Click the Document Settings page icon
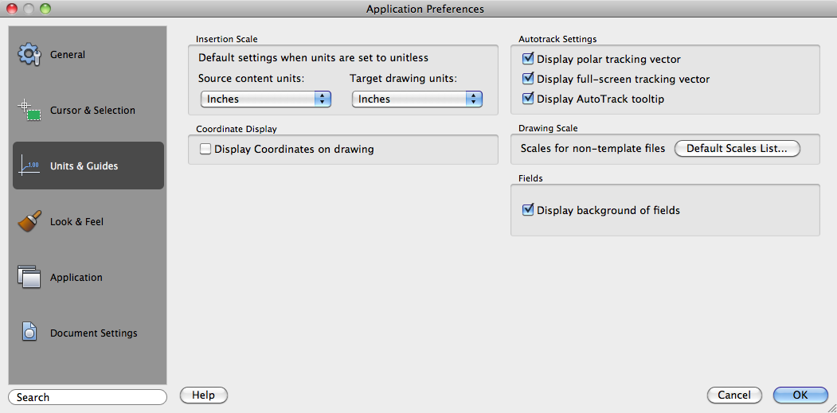 pyautogui.click(x=29, y=333)
